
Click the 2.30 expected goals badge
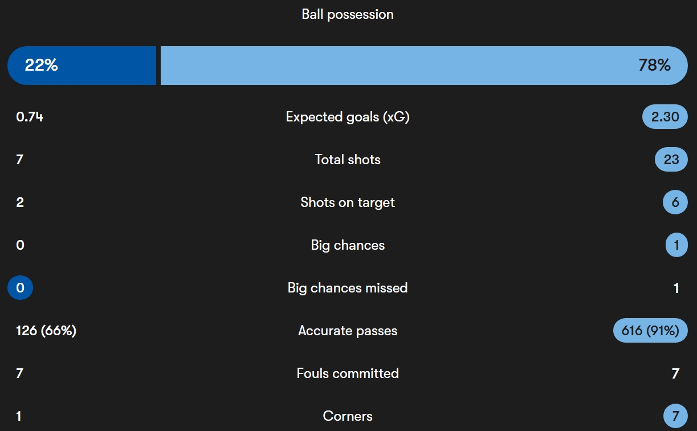click(x=665, y=117)
